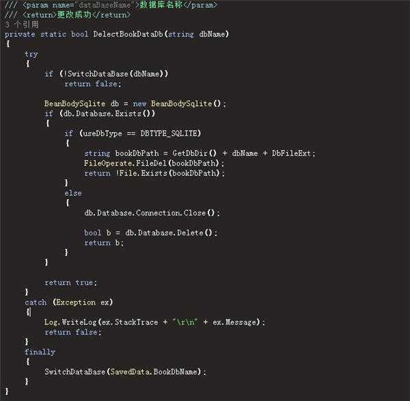The height and width of the screenshot is (401, 410).
Task: Click the return true statement
Action: coord(70,283)
